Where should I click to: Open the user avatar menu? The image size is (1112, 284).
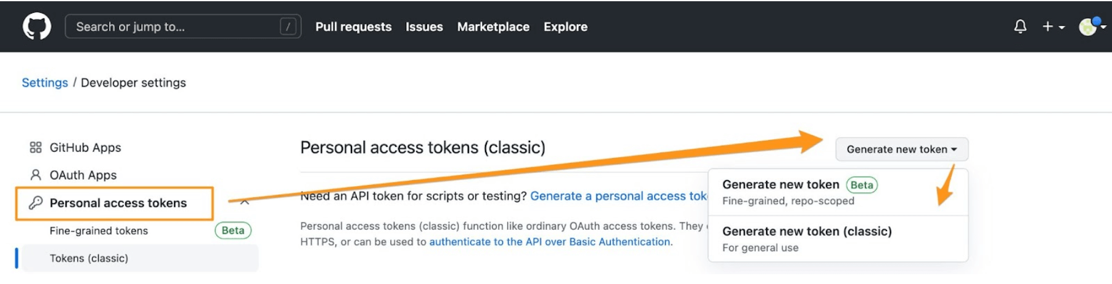coord(1088,26)
